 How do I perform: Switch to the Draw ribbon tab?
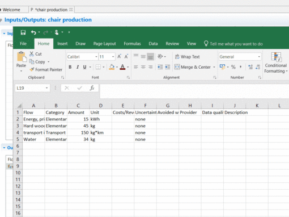[x=80, y=44]
